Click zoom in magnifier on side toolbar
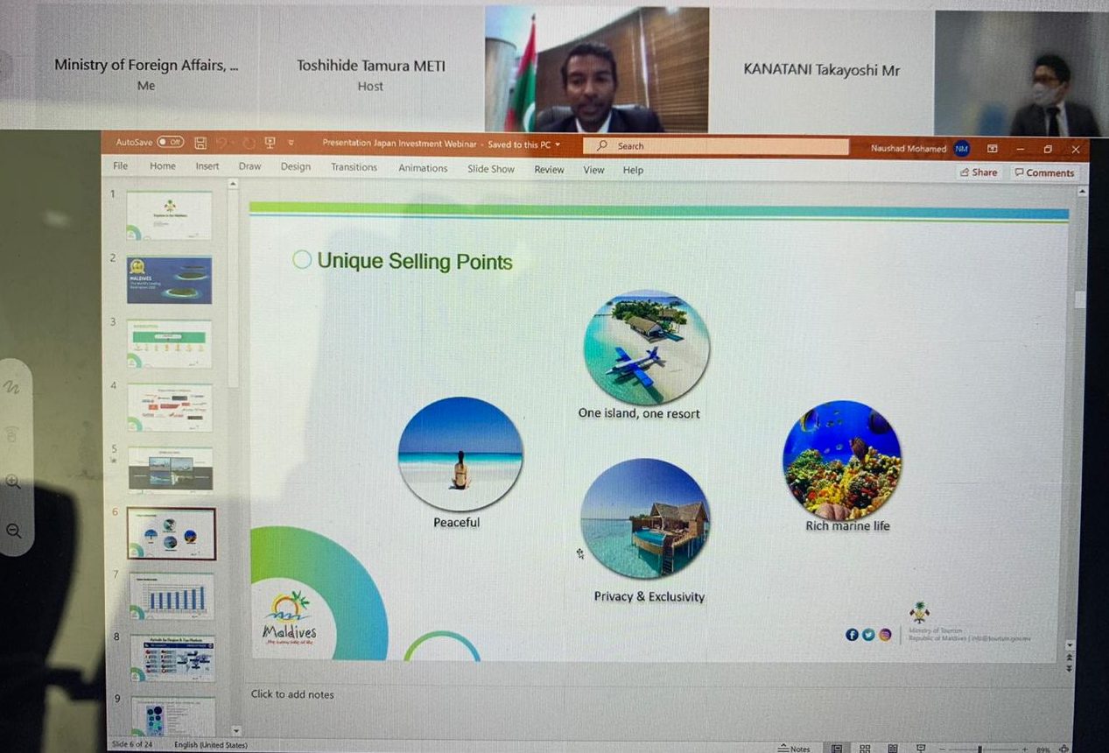 point(13,481)
